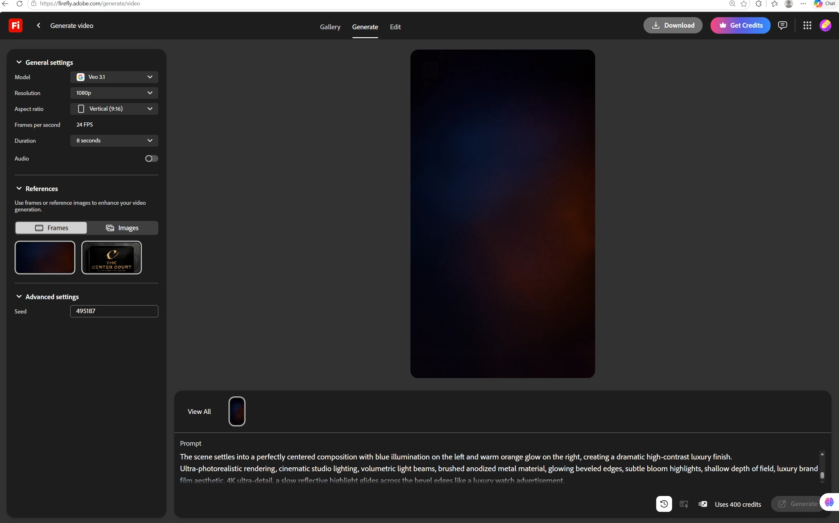Screen dimensions: 839x523
Task: Enable the Audio toggle
Action: point(151,158)
